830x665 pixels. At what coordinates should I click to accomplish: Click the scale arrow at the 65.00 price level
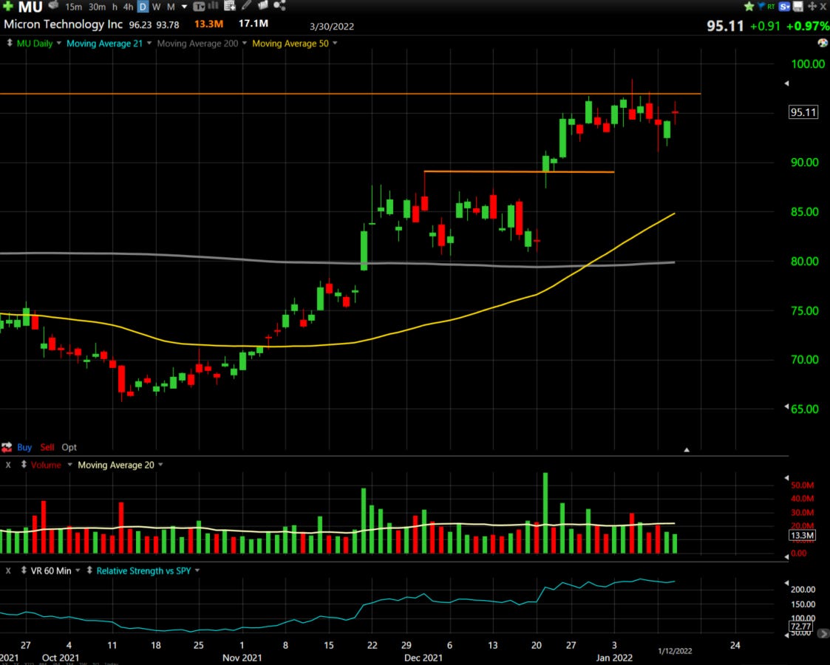tap(786, 407)
